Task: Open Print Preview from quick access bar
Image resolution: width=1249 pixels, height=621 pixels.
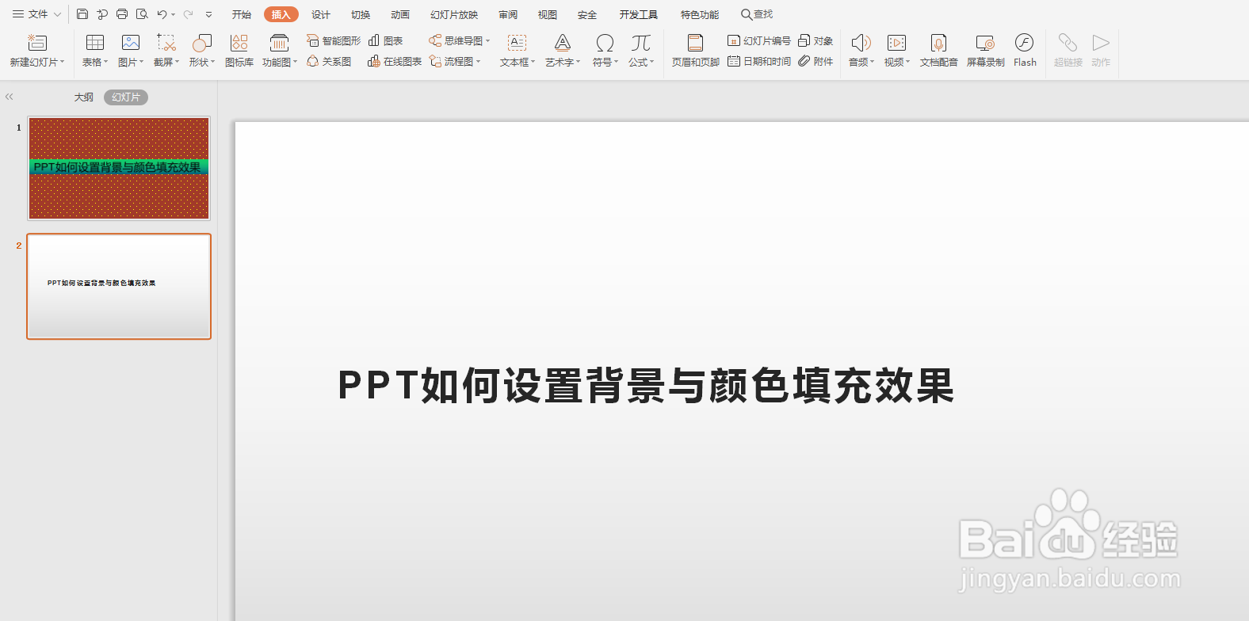Action: coord(142,14)
